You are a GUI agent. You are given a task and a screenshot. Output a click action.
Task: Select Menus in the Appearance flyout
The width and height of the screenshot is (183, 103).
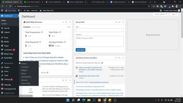coord(23,74)
